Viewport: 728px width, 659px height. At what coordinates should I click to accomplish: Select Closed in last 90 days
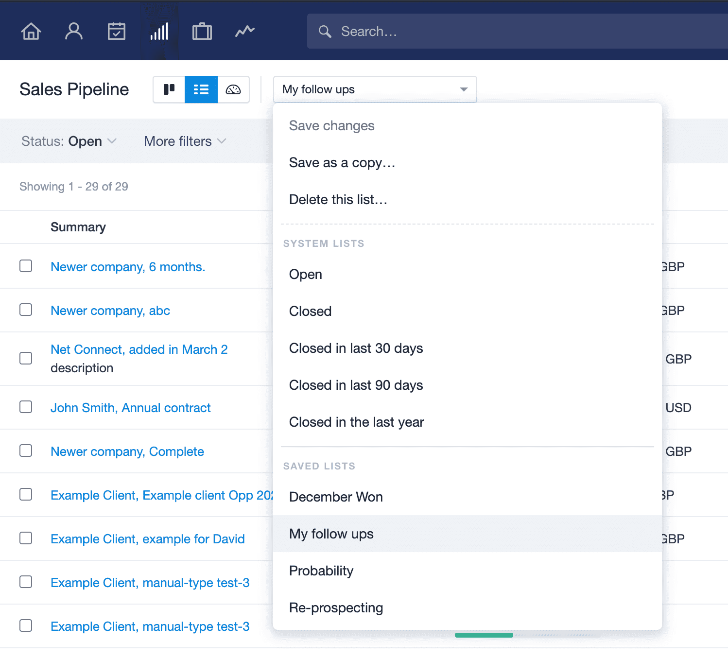pos(468,385)
